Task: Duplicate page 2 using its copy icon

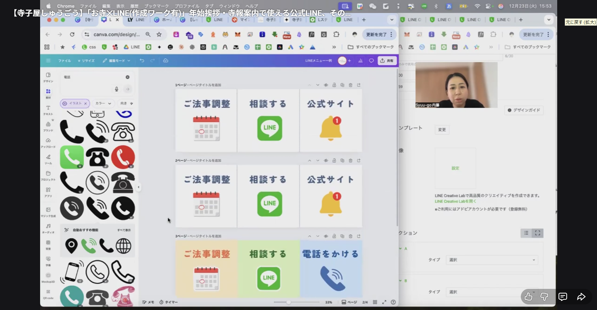Action: (x=342, y=161)
